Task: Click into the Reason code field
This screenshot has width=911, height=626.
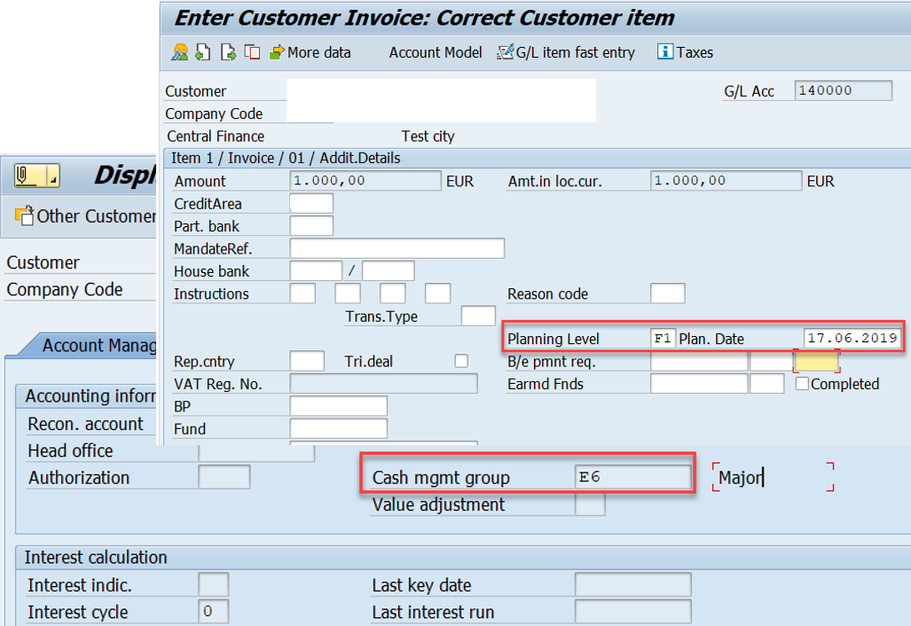Action: pyautogui.click(x=667, y=293)
